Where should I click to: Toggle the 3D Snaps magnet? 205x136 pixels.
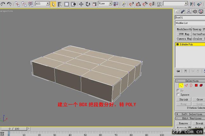pos(131,4)
